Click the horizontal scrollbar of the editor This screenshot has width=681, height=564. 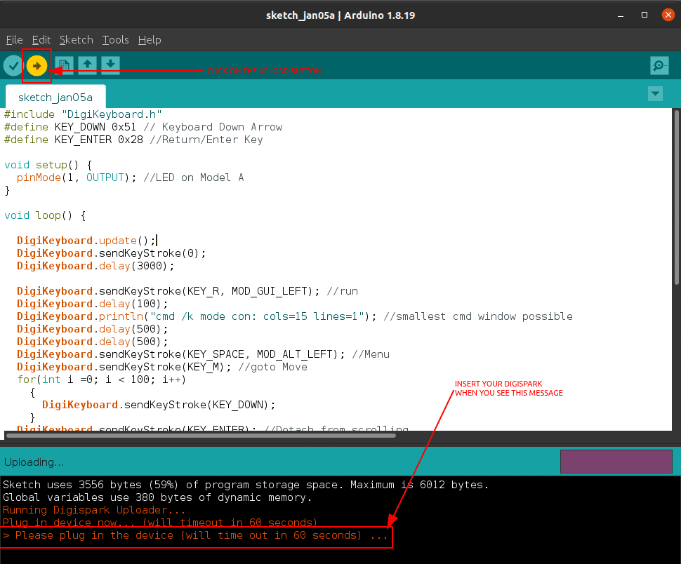(x=201, y=436)
